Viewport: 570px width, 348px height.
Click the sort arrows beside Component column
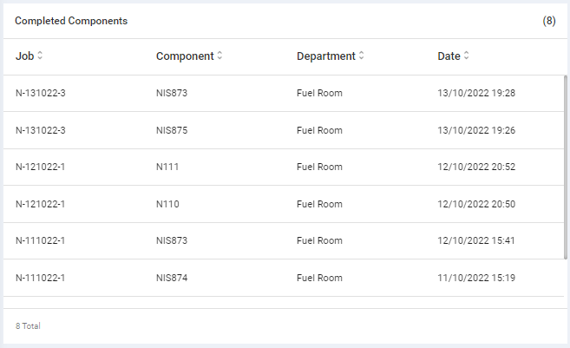(x=219, y=56)
